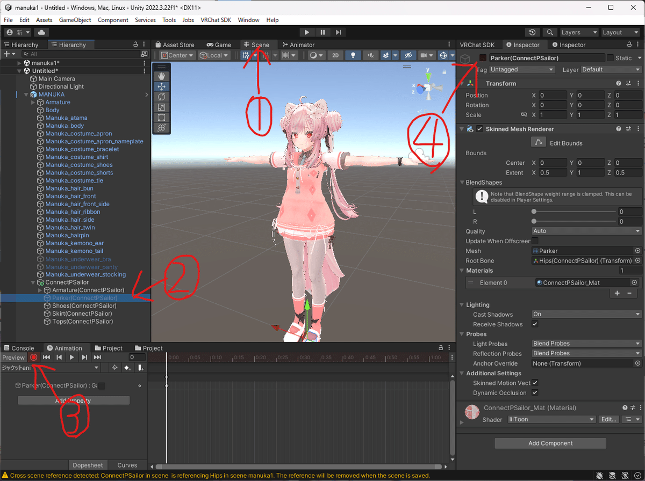
Task: Toggle scene lighting bulb icon
Action: [x=353, y=55]
